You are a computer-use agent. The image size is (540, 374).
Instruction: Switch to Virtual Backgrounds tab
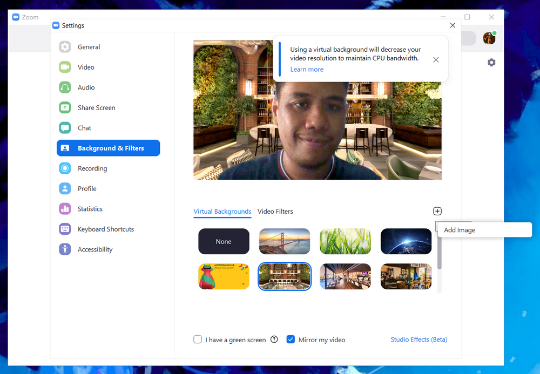click(x=222, y=212)
